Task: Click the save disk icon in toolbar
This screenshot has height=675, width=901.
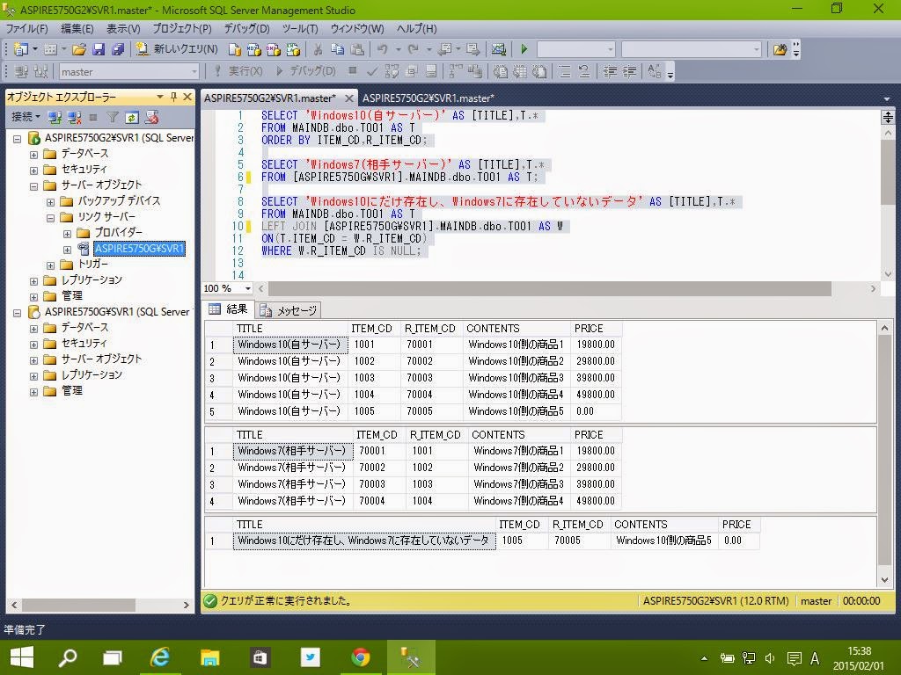Action: 99,49
